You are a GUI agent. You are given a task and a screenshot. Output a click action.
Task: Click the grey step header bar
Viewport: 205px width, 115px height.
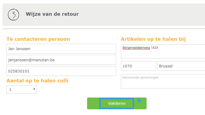point(104,15)
